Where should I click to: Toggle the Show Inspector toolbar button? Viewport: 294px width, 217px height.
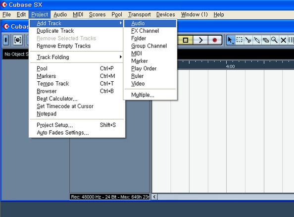point(6,40)
